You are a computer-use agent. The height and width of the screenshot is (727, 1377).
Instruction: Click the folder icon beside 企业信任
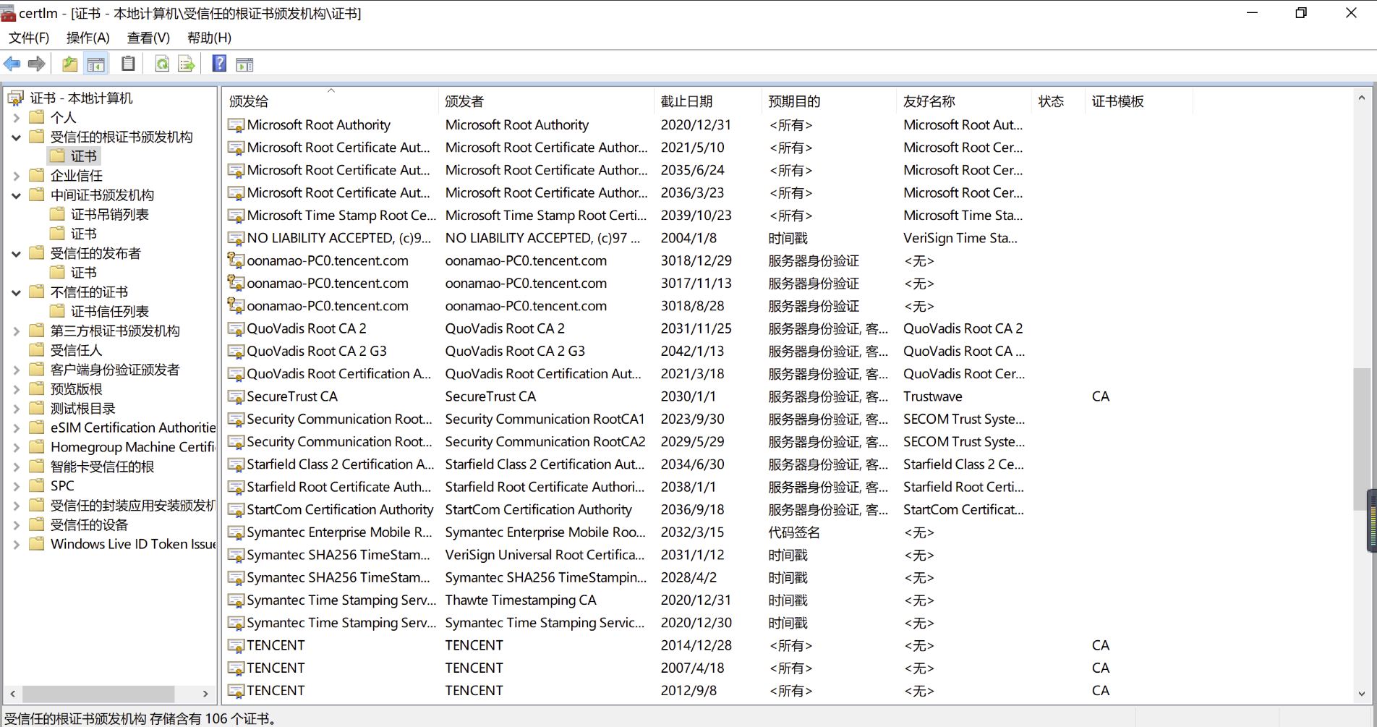click(x=37, y=175)
